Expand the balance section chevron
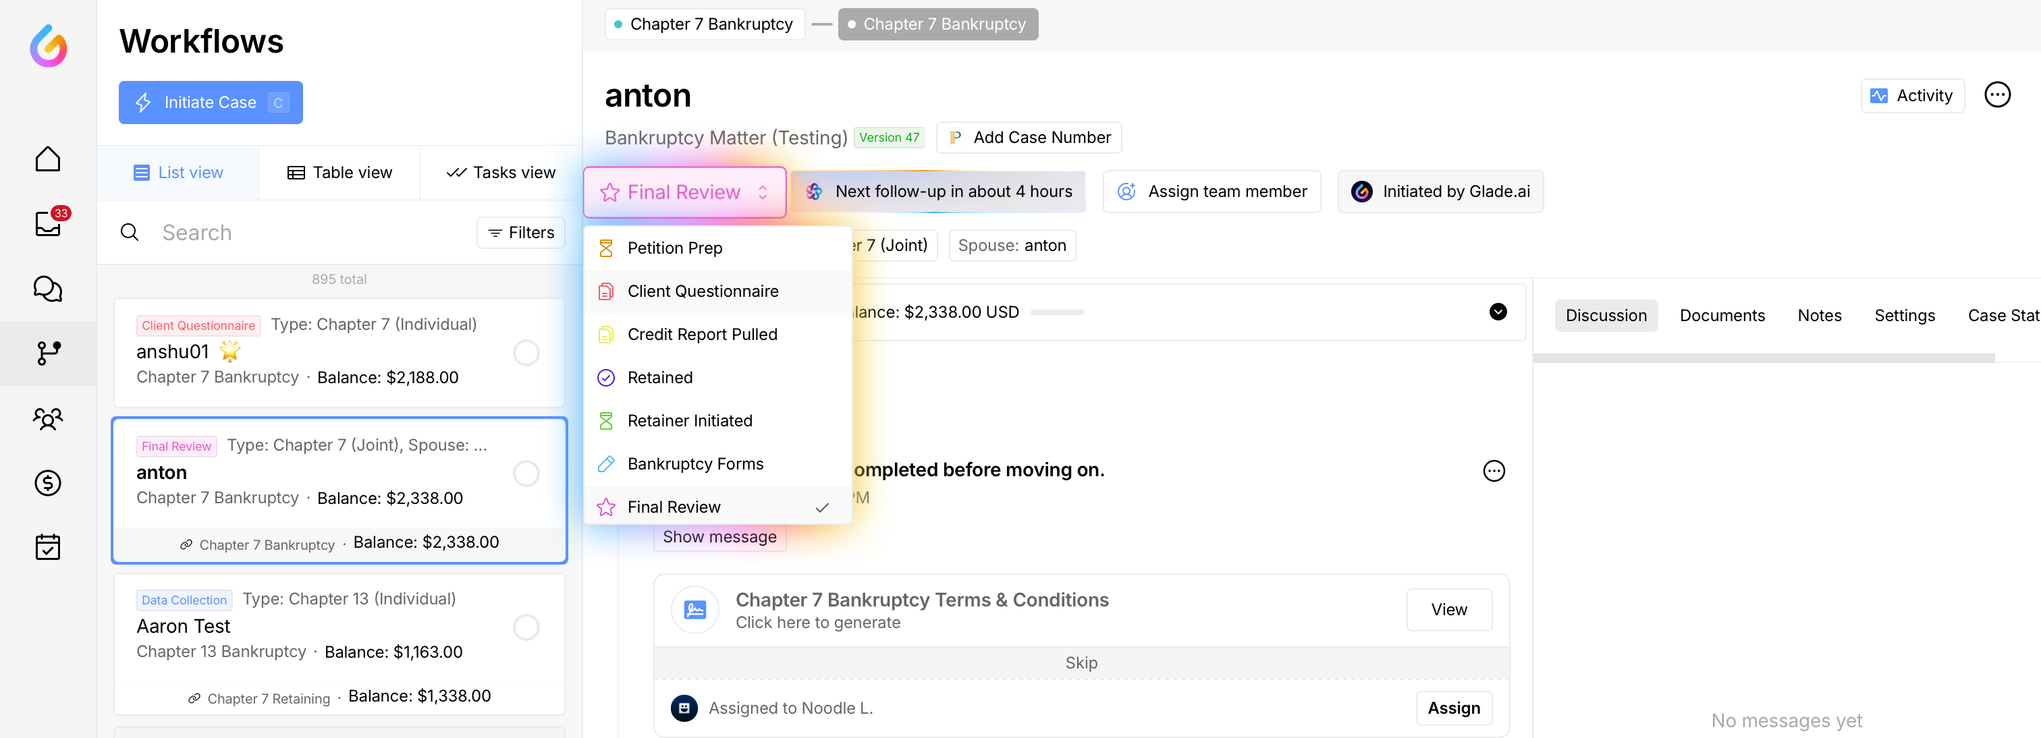This screenshot has height=738, width=2041. [1498, 312]
